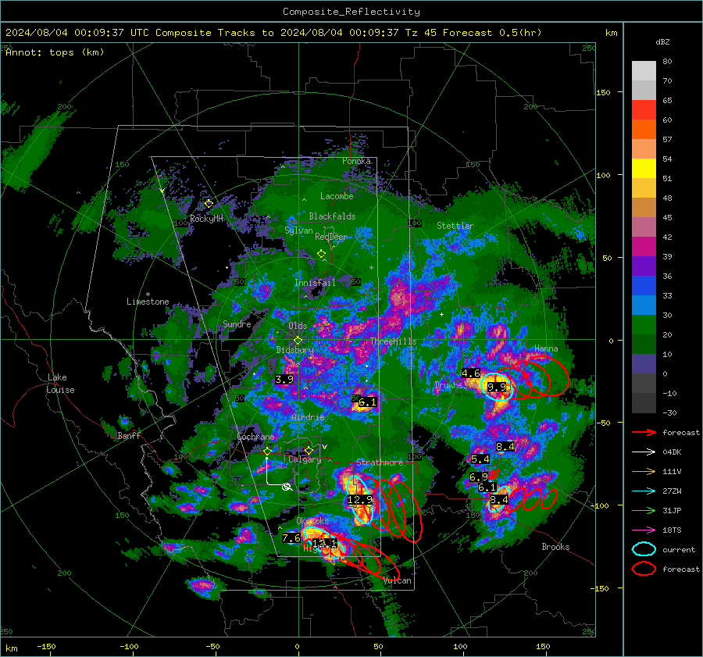Click the -30 value on dBZ scale
Screen dimensions: 703x657
click(669, 412)
